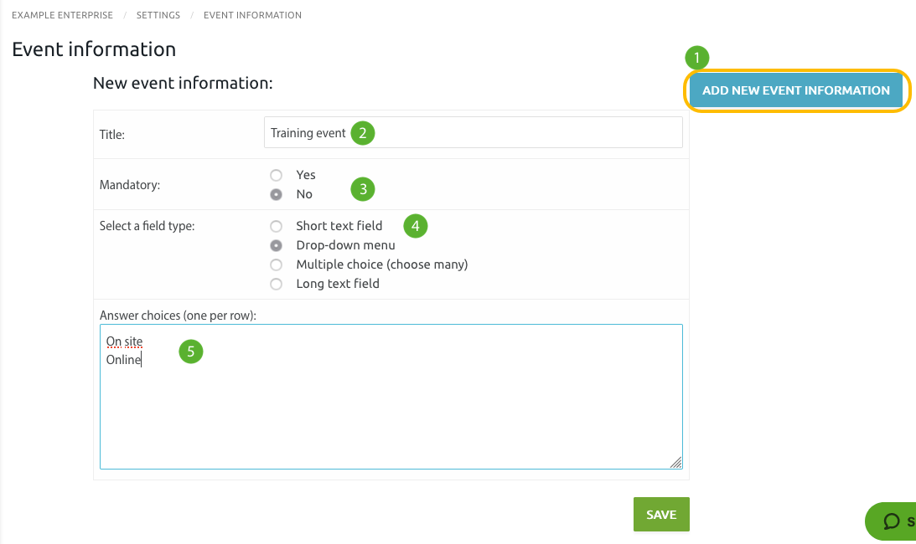Screen dimensions: 916x544
Task: Click the "Event information" page heading
Action: 94,49
